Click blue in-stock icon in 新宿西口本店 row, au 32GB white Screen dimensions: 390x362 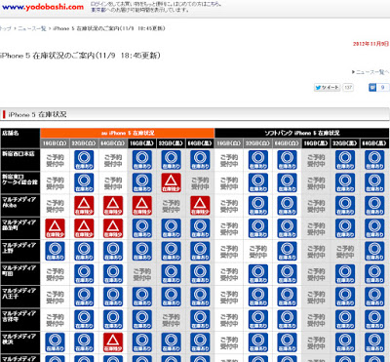84,160
